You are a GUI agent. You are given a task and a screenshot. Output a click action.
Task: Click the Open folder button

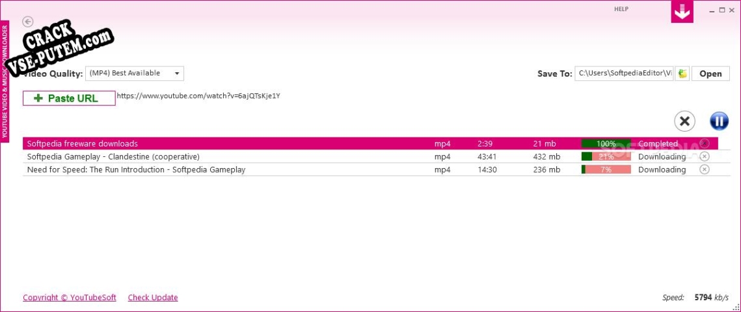point(710,74)
